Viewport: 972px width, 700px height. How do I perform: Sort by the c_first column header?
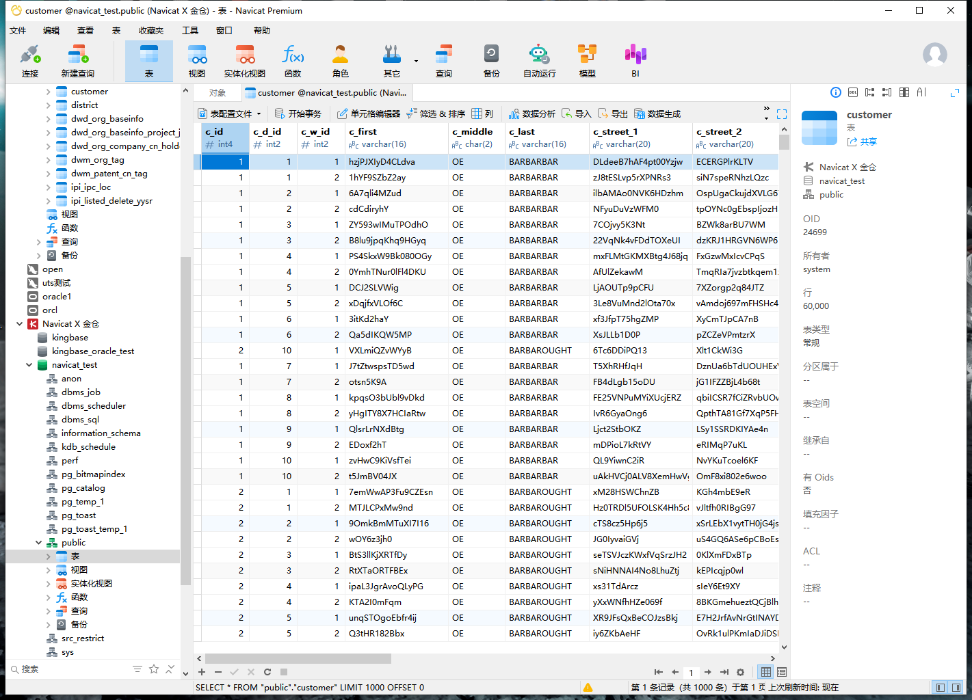[396, 137]
